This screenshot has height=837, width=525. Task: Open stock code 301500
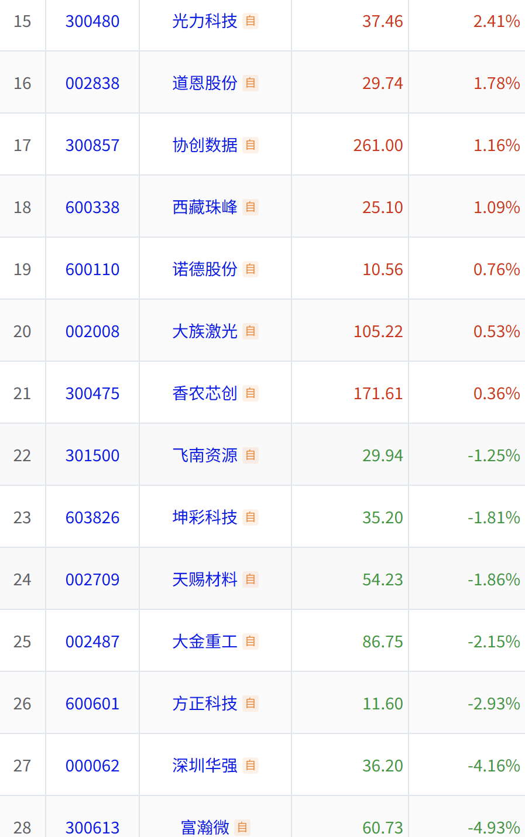point(92,456)
